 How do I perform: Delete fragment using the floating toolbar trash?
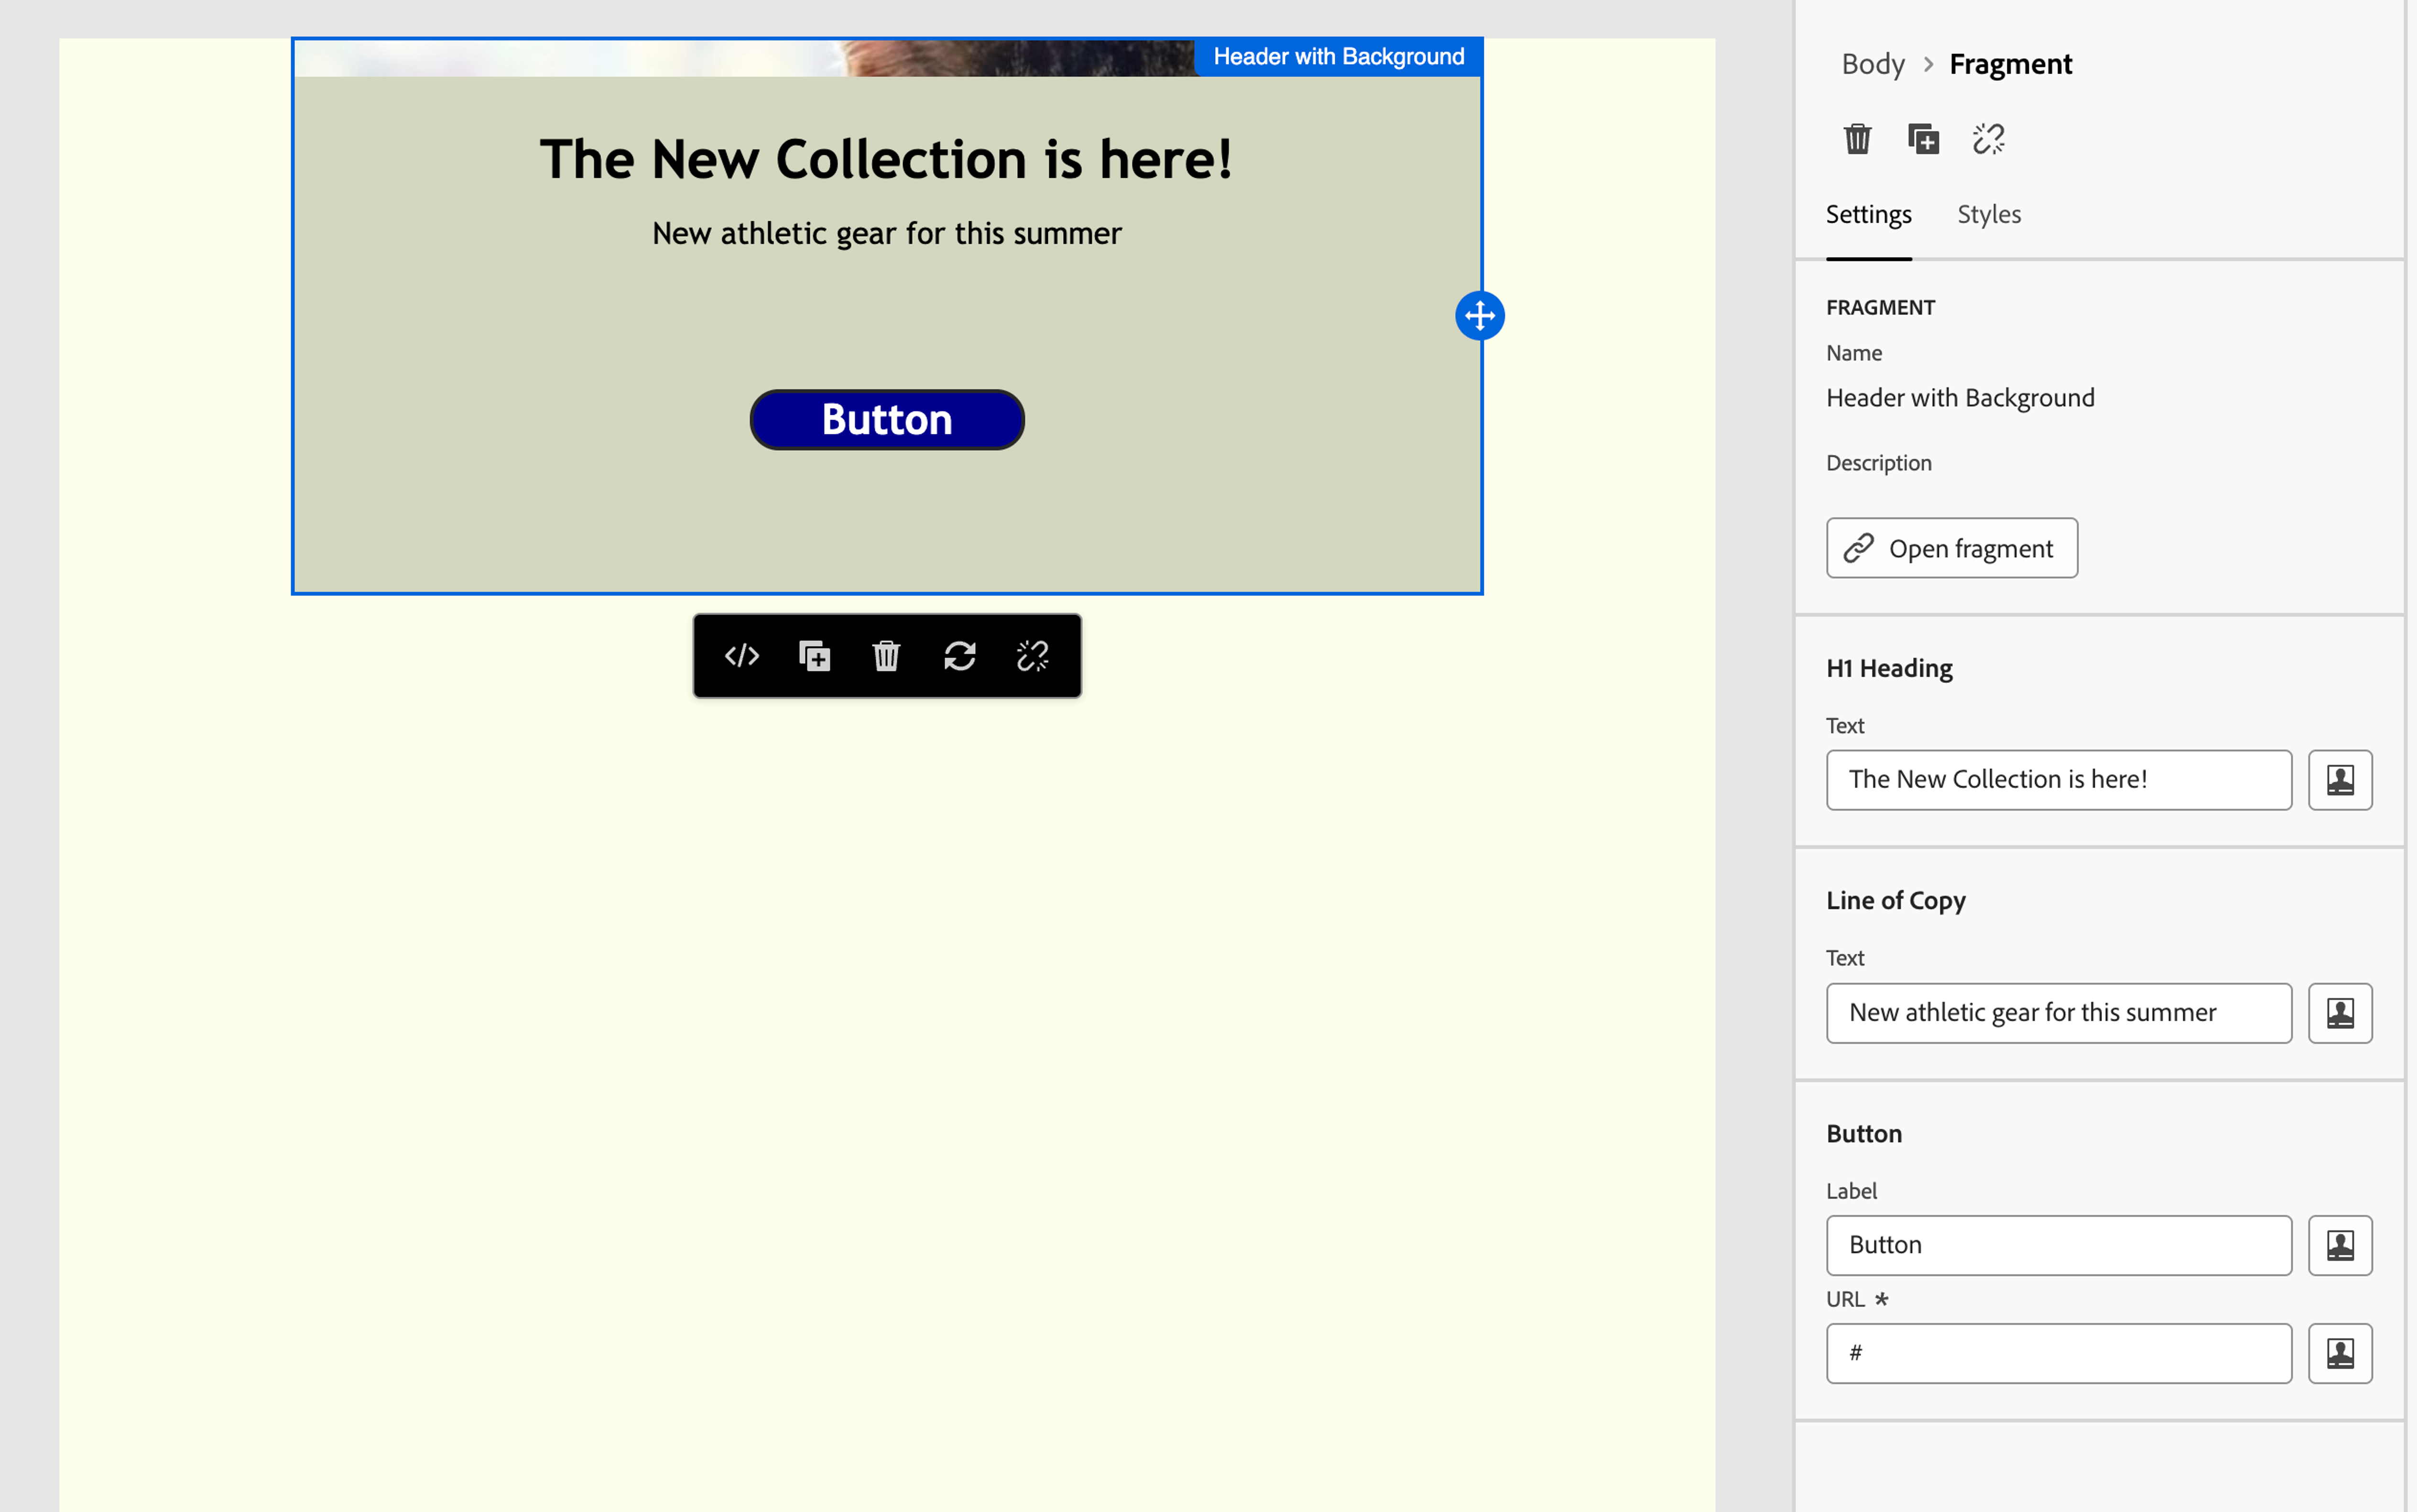click(x=886, y=656)
